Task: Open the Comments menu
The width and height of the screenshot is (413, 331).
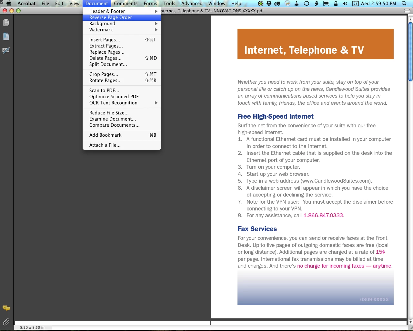Action: tap(126, 3)
